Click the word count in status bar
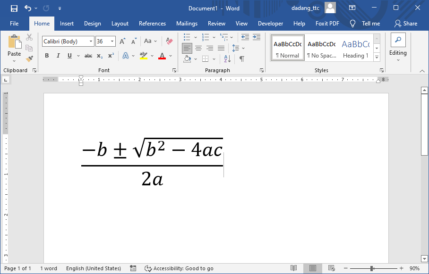 point(49,268)
